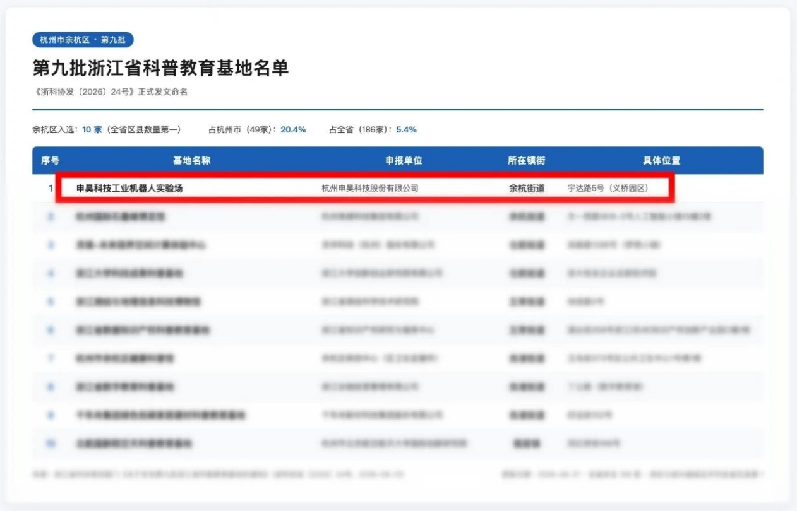The height and width of the screenshot is (511, 797).
Task: Click the 所在镇街 column header
Action: pos(527,161)
